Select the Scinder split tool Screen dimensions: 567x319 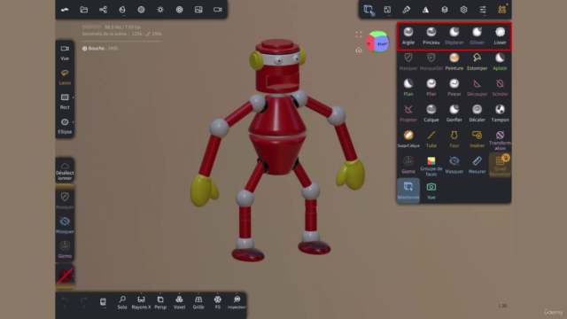(x=500, y=88)
